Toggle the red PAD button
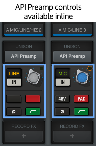The width and height of the screenshot is (96, 146). click(81, 99)
